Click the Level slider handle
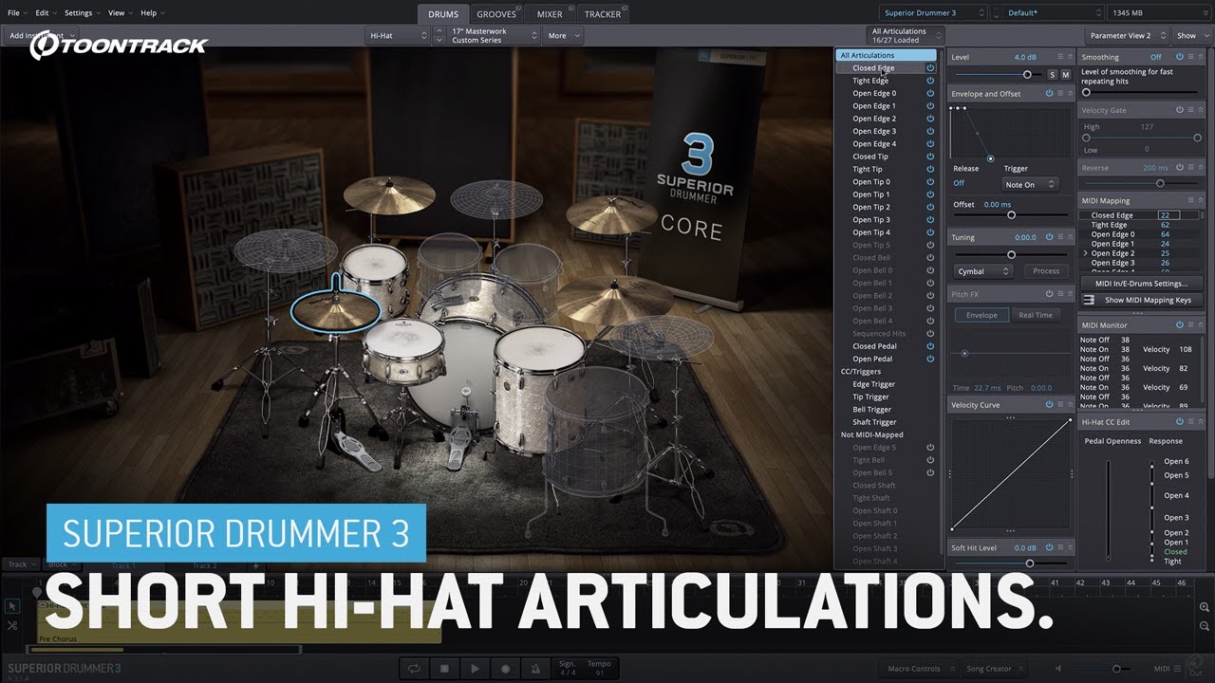 (1027, 74)
